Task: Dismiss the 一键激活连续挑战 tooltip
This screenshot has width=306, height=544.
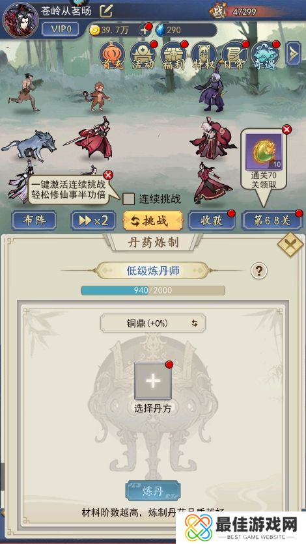Action: [108, 174]
